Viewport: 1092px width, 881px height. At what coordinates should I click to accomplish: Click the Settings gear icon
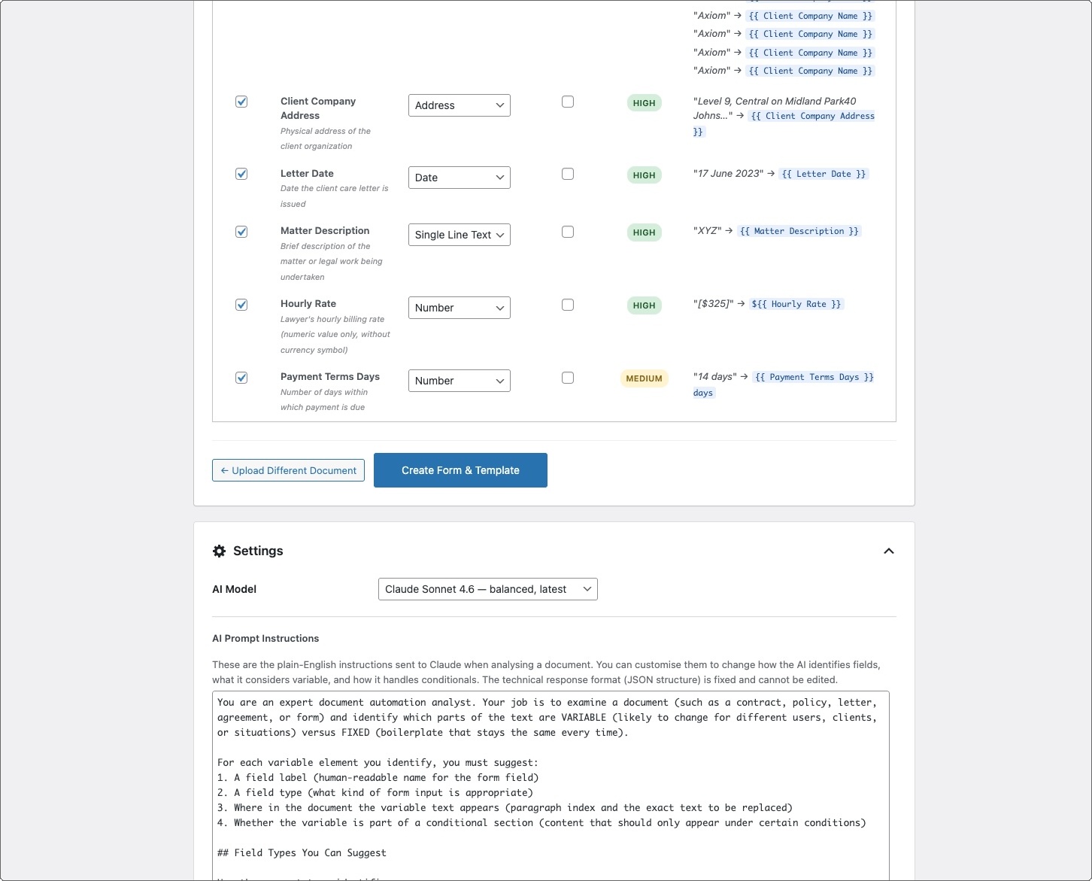(x=219, y=551)
